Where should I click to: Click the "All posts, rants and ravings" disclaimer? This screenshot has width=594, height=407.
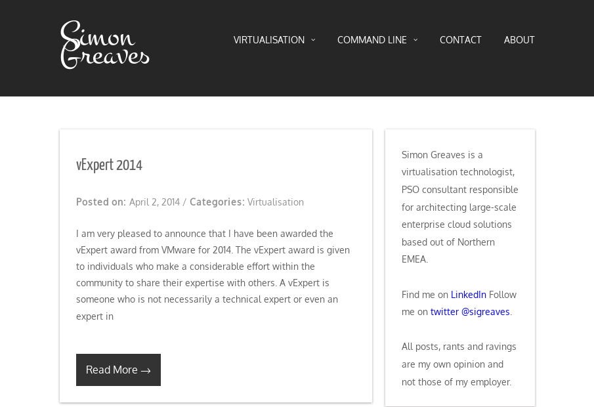tap(459, 364)
